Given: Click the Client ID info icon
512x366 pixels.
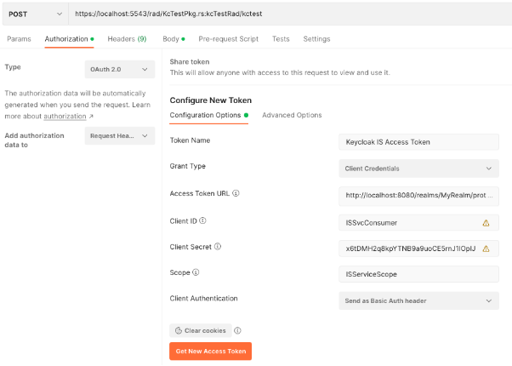Looking at the screenshot, I should [202, 220].
